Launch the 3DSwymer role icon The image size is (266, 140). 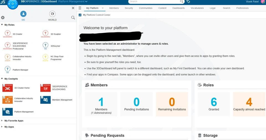(x=45, y=45)
